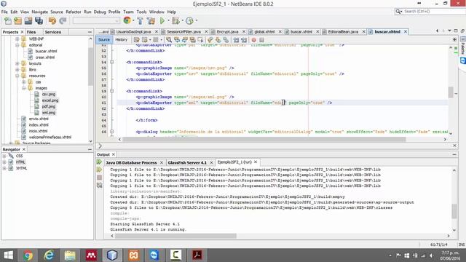The image size is (466, 262).
Task: Collapse code fold at line 66
Action: click(x=111, y=132)
